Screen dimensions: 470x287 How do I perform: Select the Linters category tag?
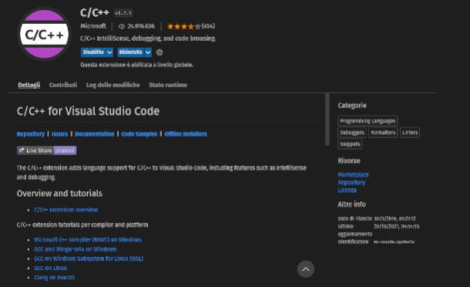(410, 133)
